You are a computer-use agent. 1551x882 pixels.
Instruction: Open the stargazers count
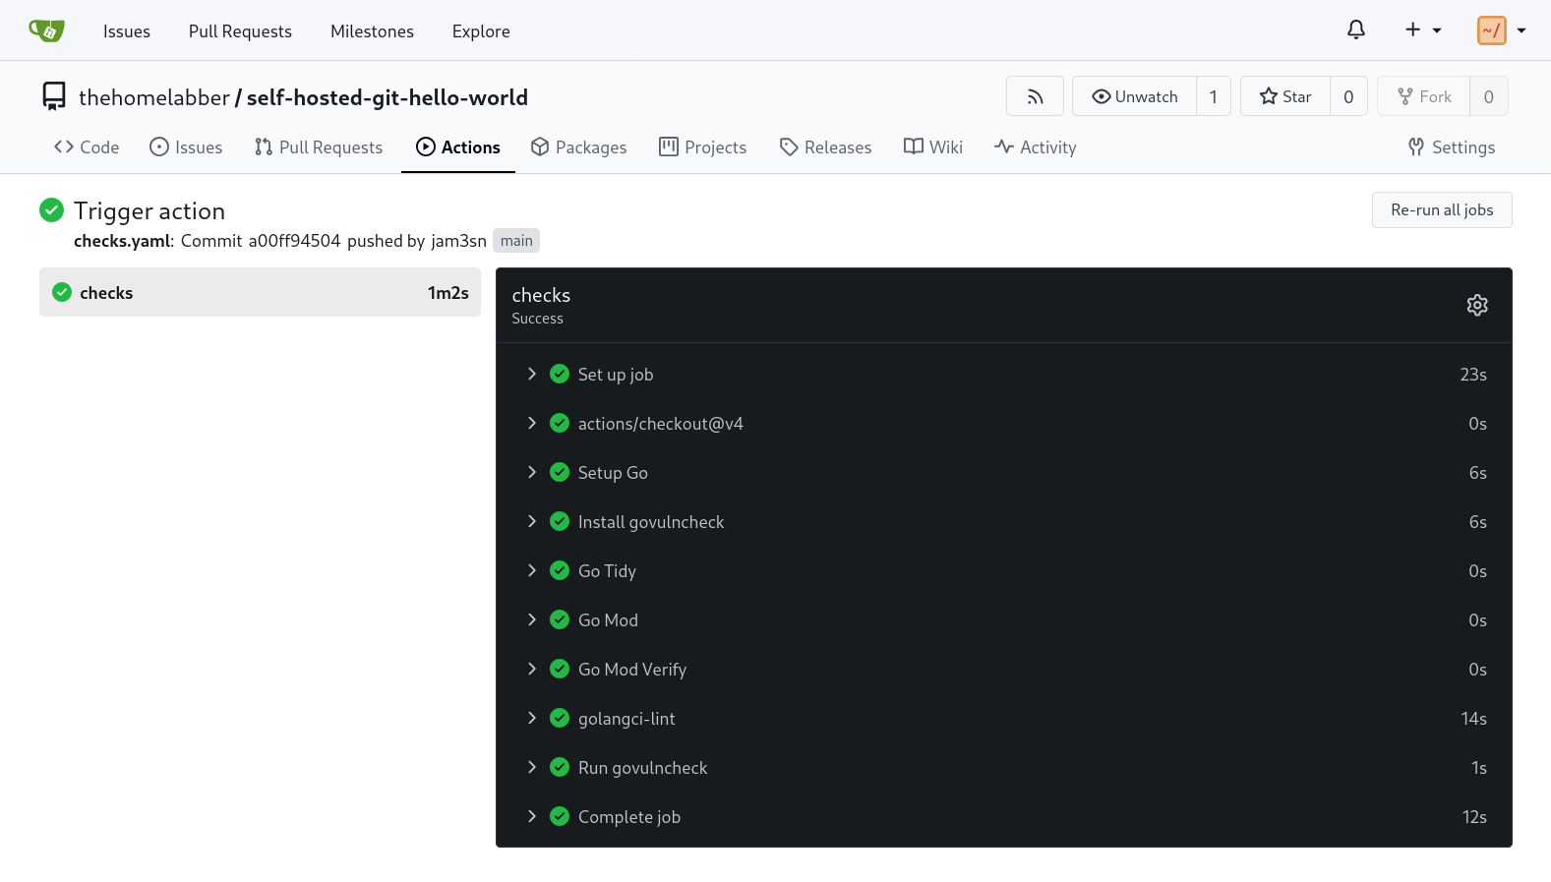click(x=1348, y=96)
